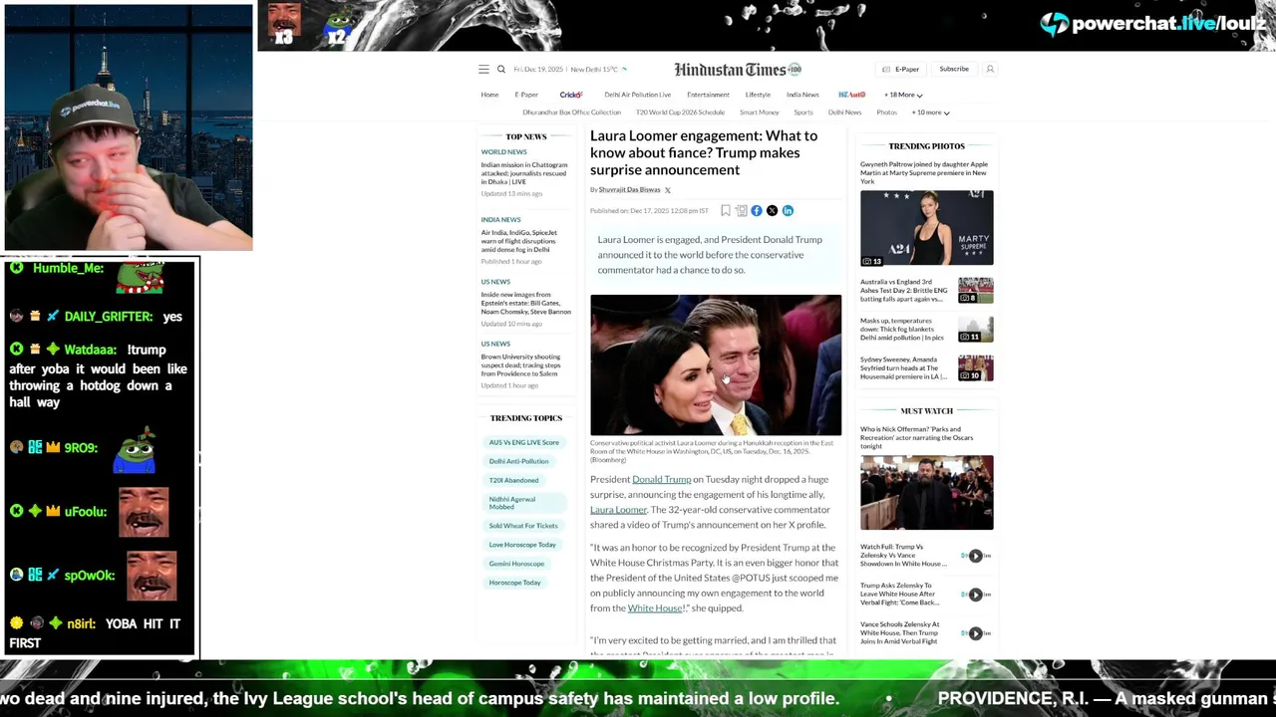Play Vance Schools Zelensky video
The height and width of the screenshot is (717, 1276).
coord(975,633)
